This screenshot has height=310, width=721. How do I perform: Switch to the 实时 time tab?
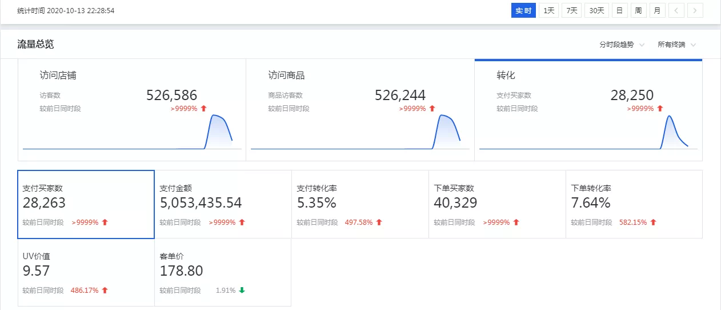click(x=523, y=10)
